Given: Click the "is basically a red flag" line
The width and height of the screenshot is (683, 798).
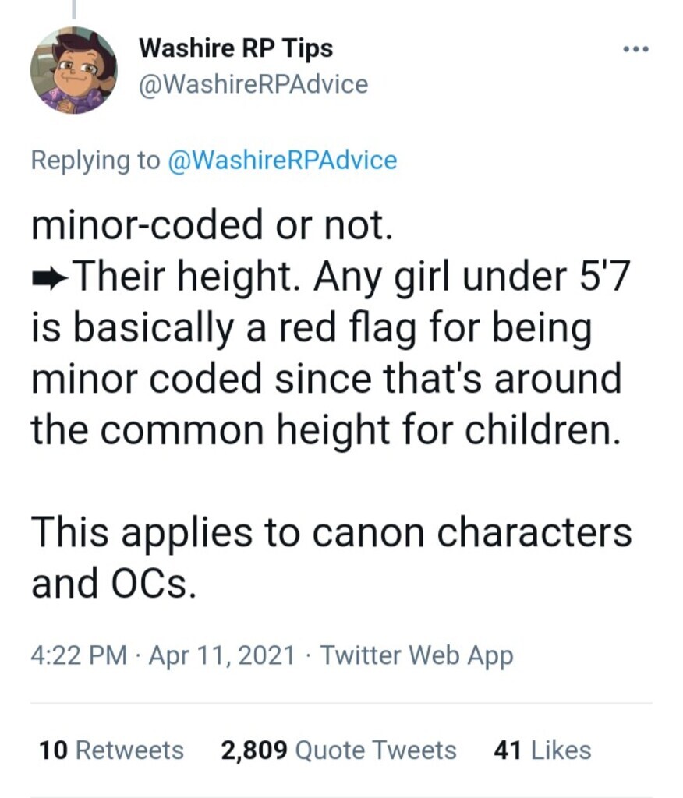Looking at the screenshot, I should click(312, 327).
